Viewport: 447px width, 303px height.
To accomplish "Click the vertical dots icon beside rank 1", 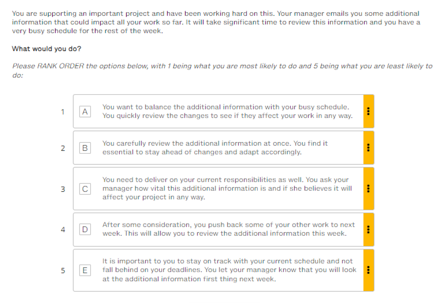I will pyautogui.click(x=368, y=111).
